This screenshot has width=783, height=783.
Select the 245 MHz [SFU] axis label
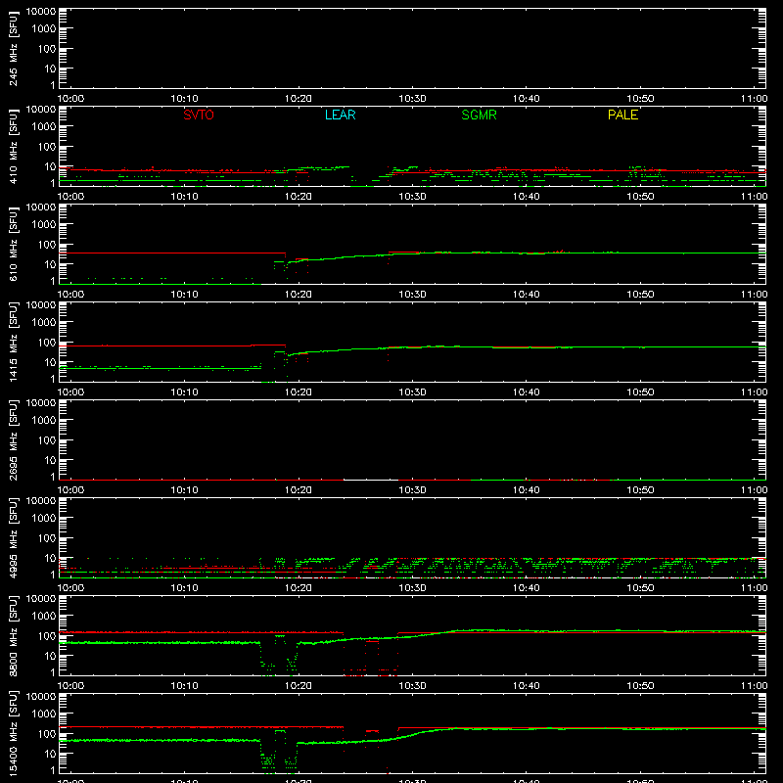[13, 48]
